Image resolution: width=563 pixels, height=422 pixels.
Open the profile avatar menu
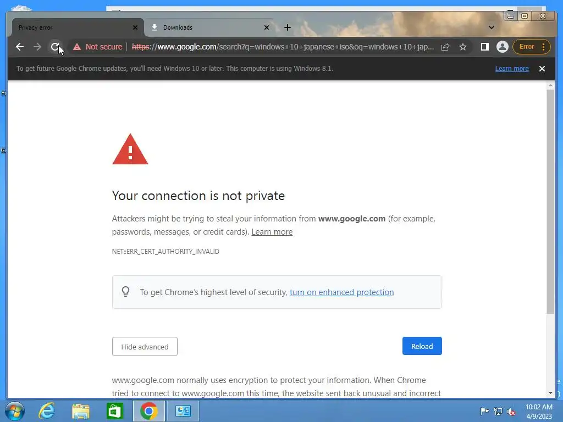coord(503,47)
